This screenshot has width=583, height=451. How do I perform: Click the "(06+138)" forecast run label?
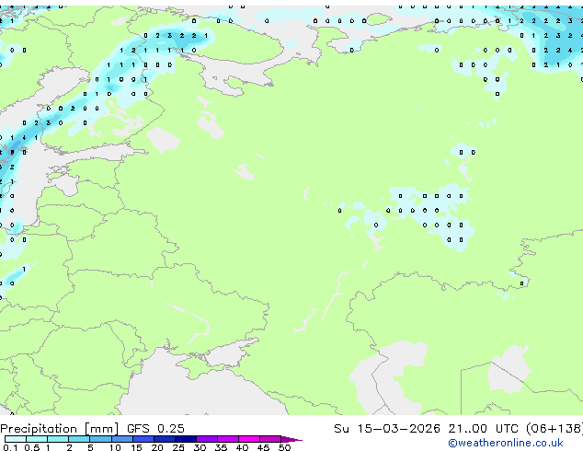point(554,429)
